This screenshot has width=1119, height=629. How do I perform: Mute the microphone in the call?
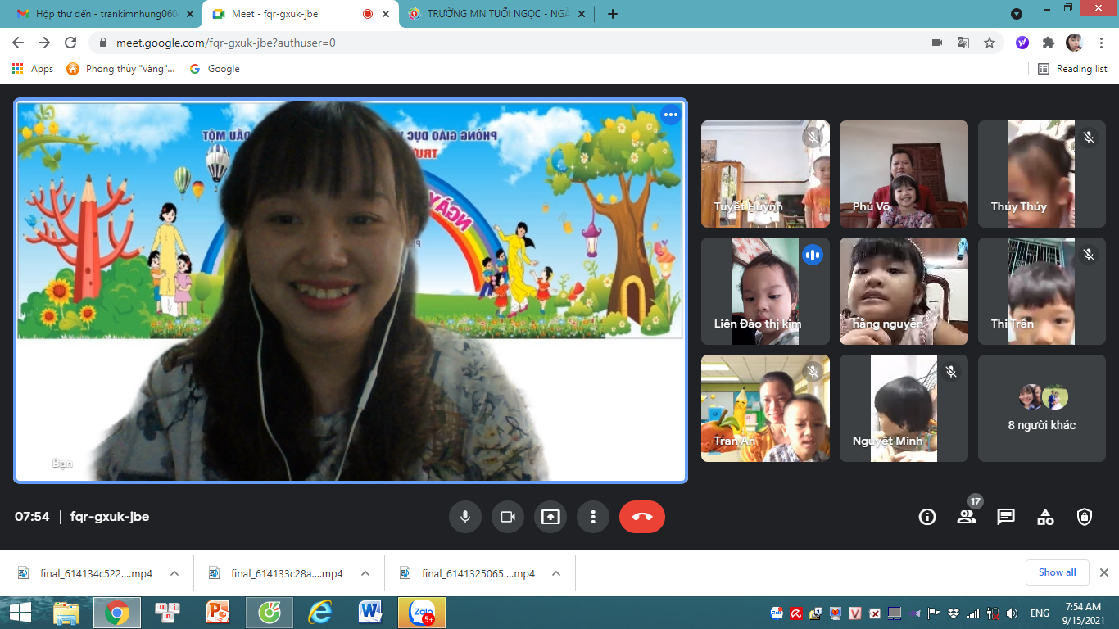(x=464, y=517)
